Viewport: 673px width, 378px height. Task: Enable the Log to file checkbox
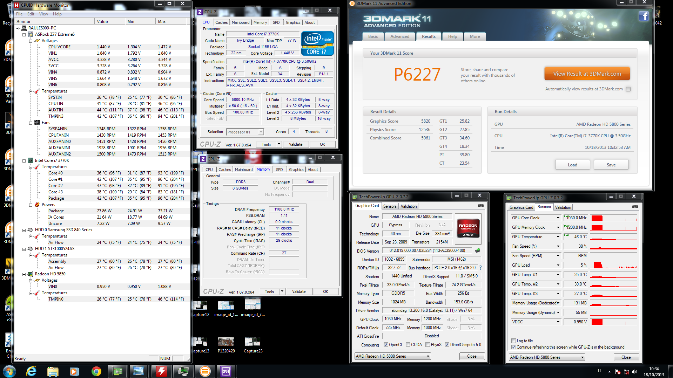pyautogui.click(x=513, y=341)
